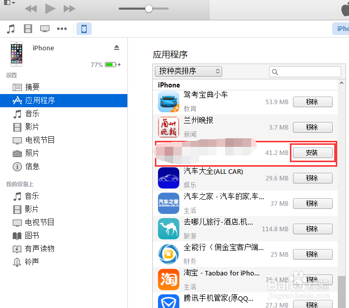
Task: Open the more libraries ellipsis icon
Action: 62,28
